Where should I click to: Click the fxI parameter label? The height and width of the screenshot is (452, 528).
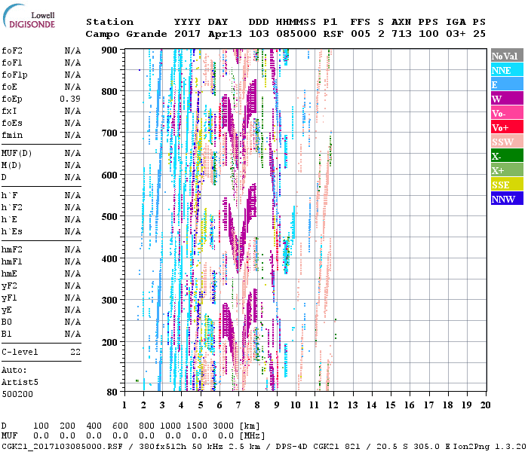pos(9,111)
